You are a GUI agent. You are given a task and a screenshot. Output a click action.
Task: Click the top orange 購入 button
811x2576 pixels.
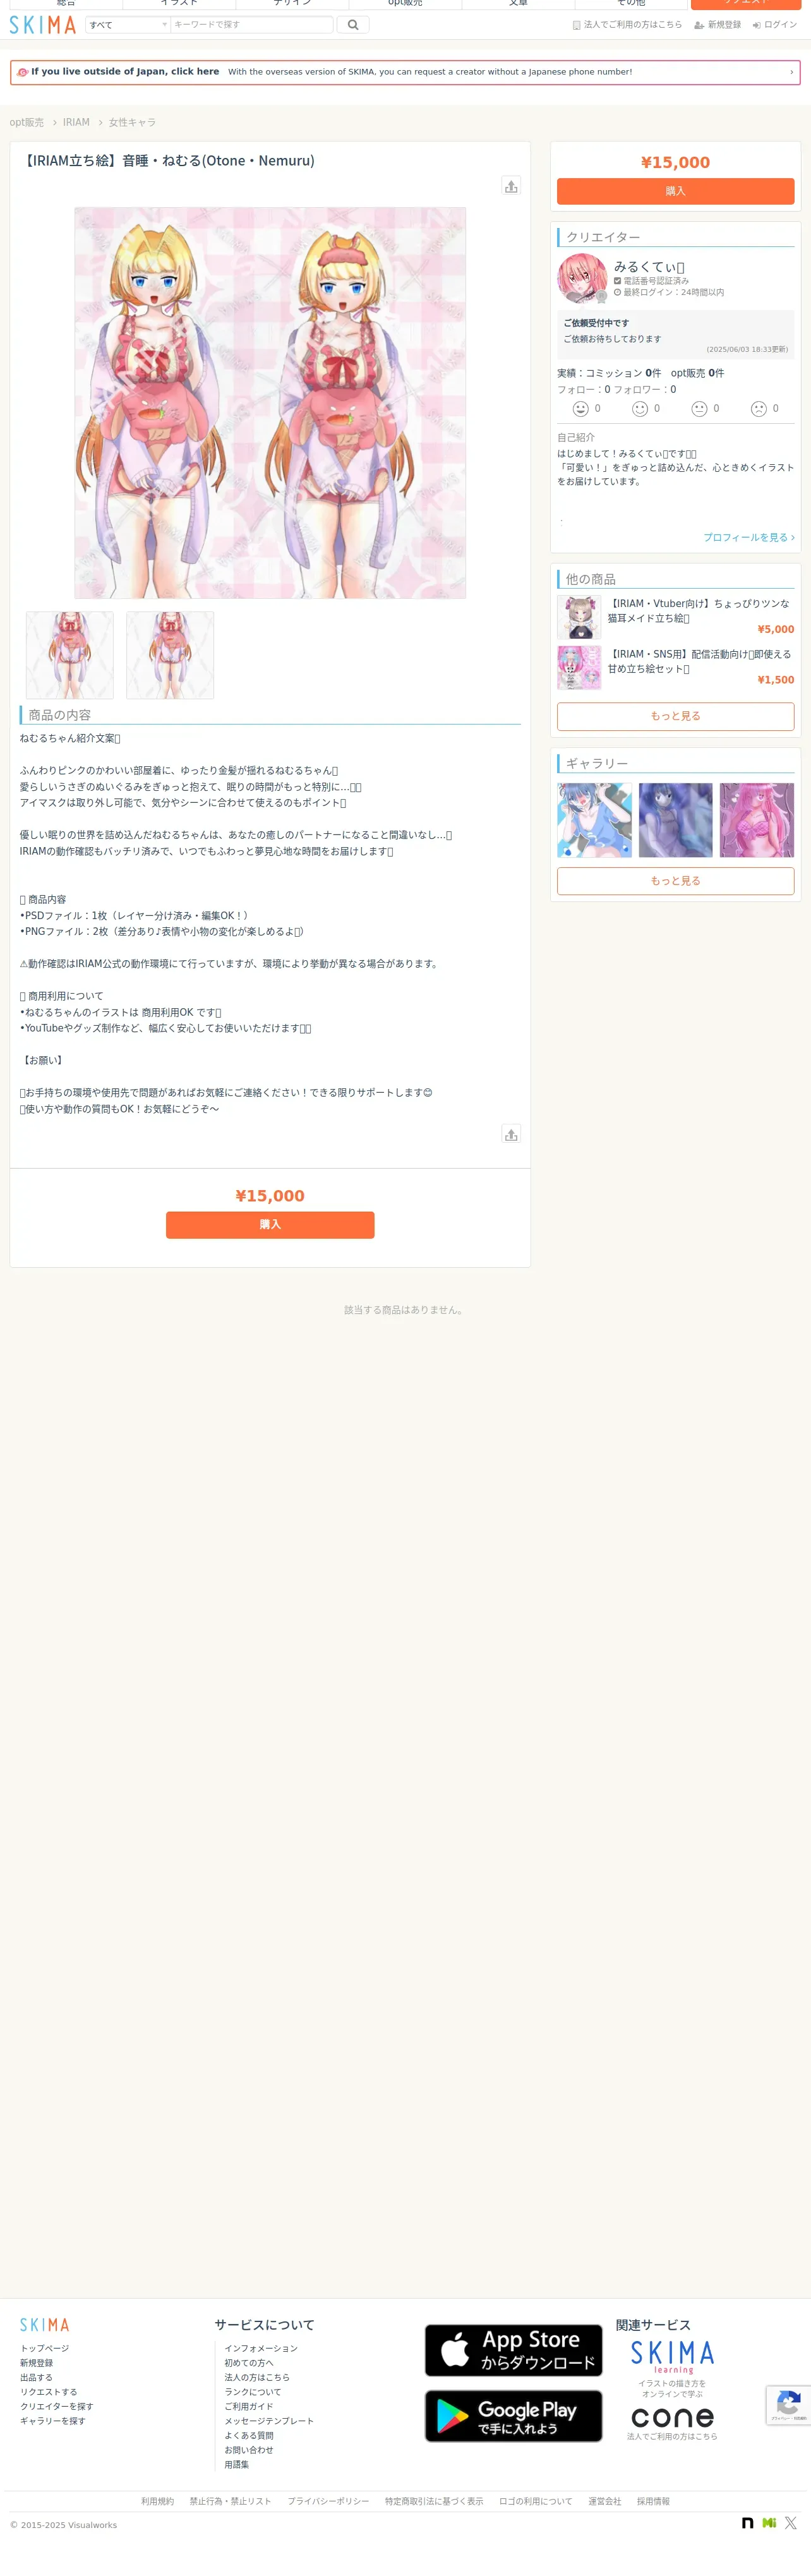click(675, 191)
